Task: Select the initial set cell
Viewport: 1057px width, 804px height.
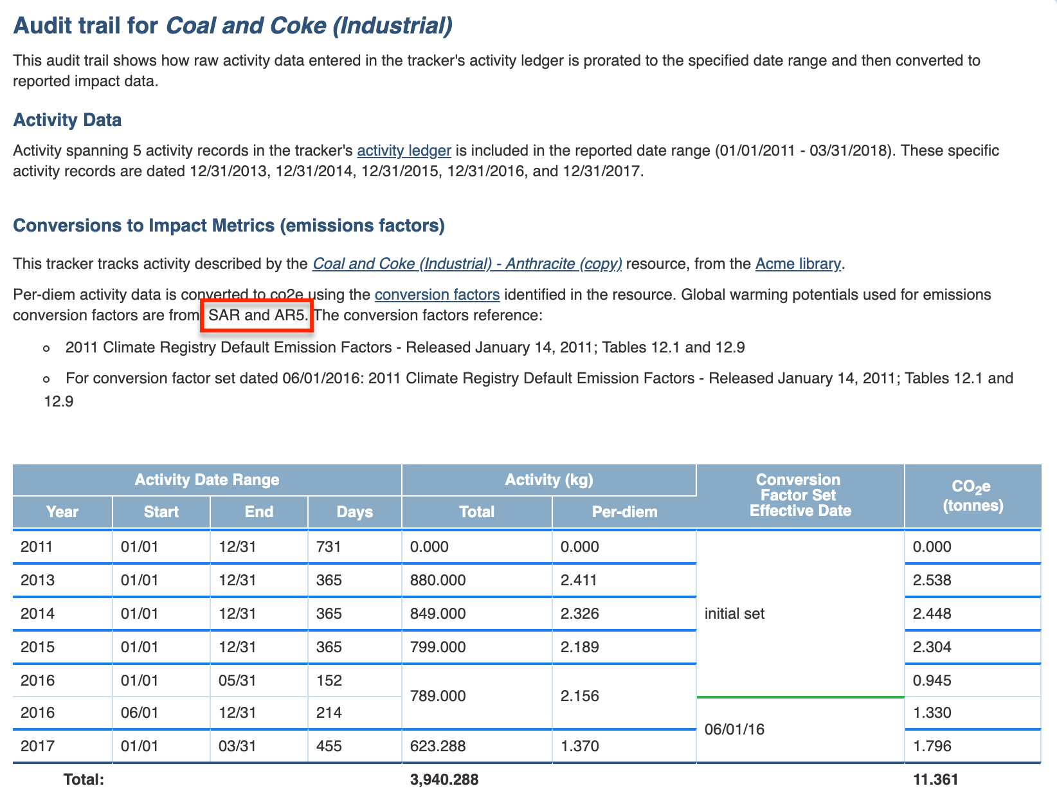Action: point(734,614)
